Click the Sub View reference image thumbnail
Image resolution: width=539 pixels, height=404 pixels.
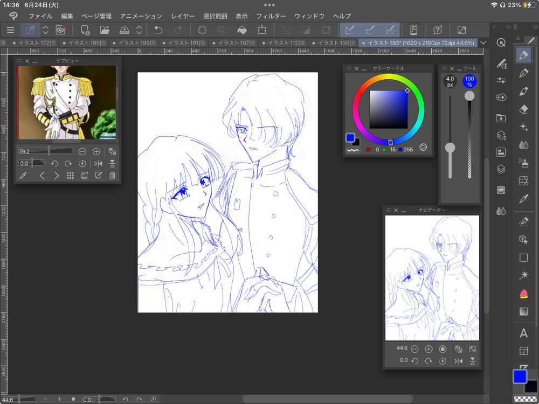[x=67, y=102]
